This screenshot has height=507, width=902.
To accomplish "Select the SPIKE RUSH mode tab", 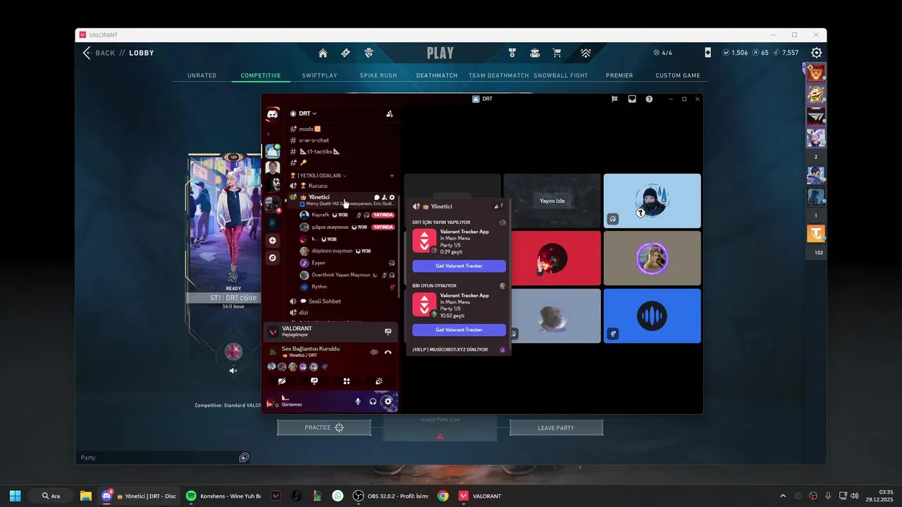I will (378, 75).
